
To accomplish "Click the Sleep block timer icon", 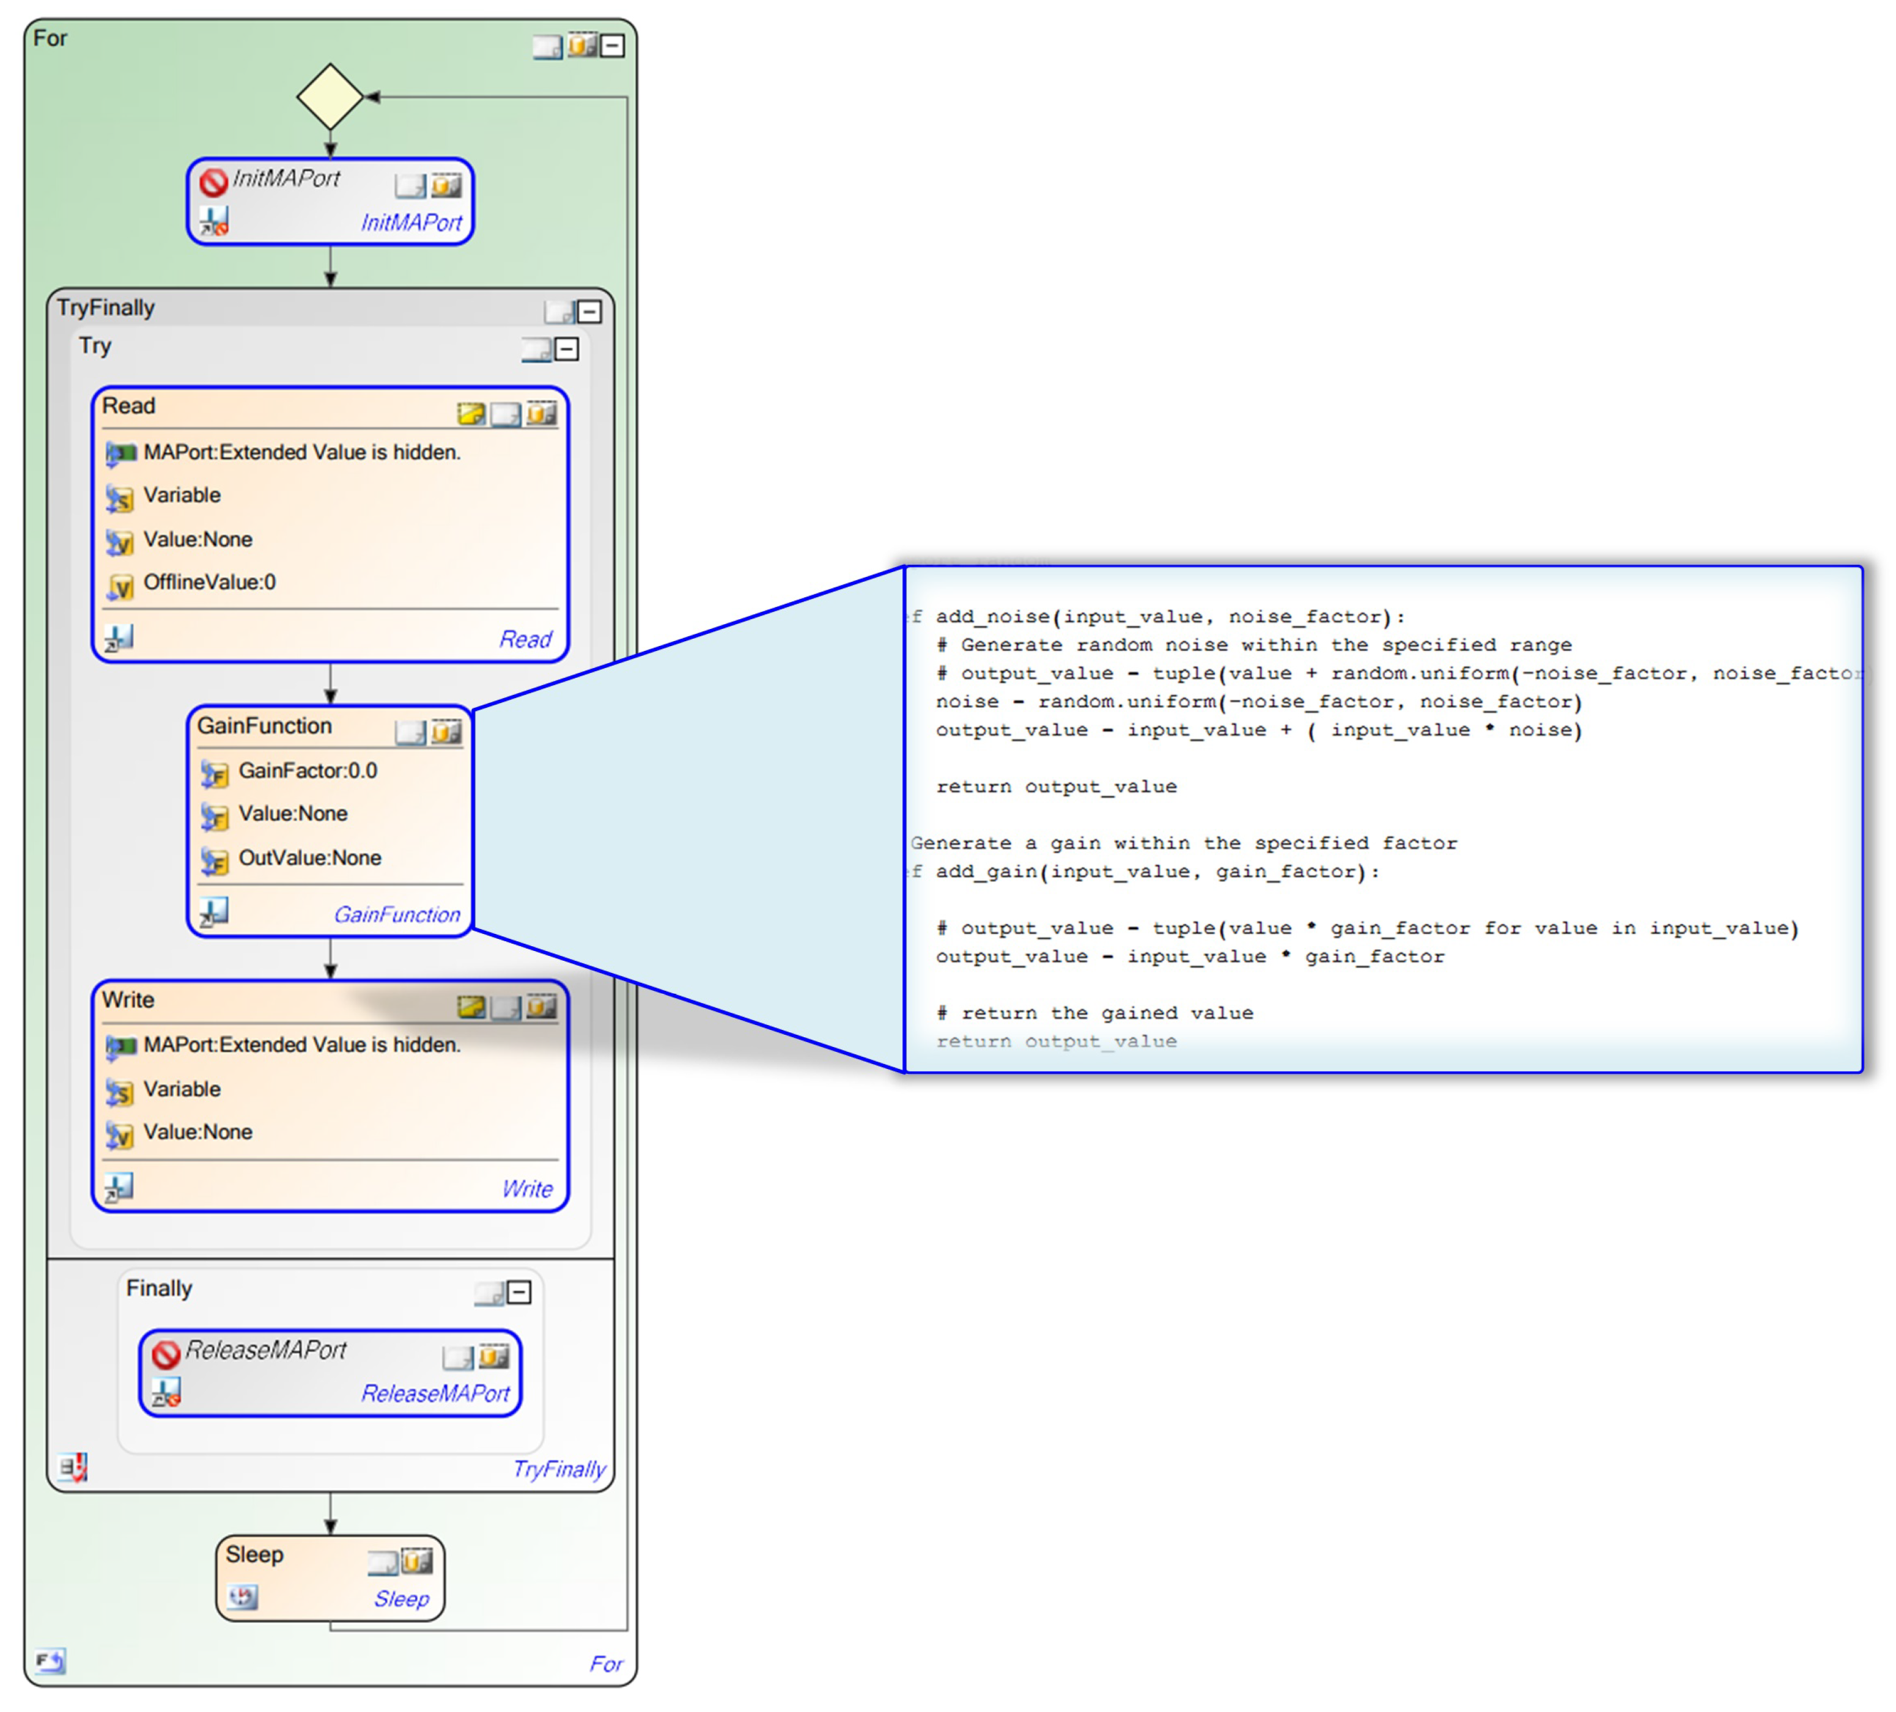I will pos(243,1596).
